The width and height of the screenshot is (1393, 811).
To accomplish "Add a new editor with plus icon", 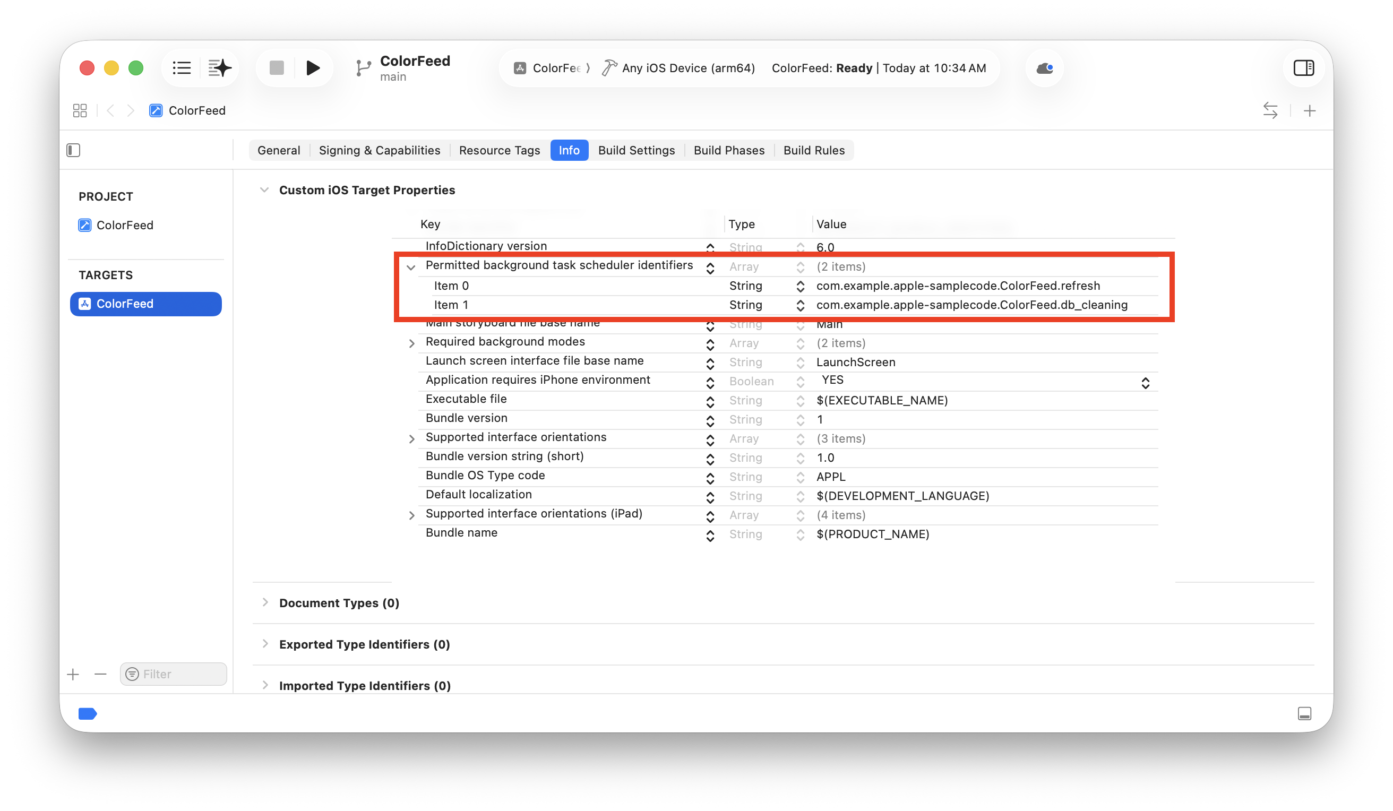I will 1309,111.
